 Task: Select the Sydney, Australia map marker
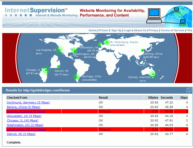pos(153,74)
